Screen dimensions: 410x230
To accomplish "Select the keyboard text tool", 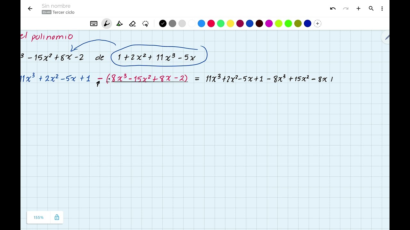I will pyautogui.click(x=94, y=23).
